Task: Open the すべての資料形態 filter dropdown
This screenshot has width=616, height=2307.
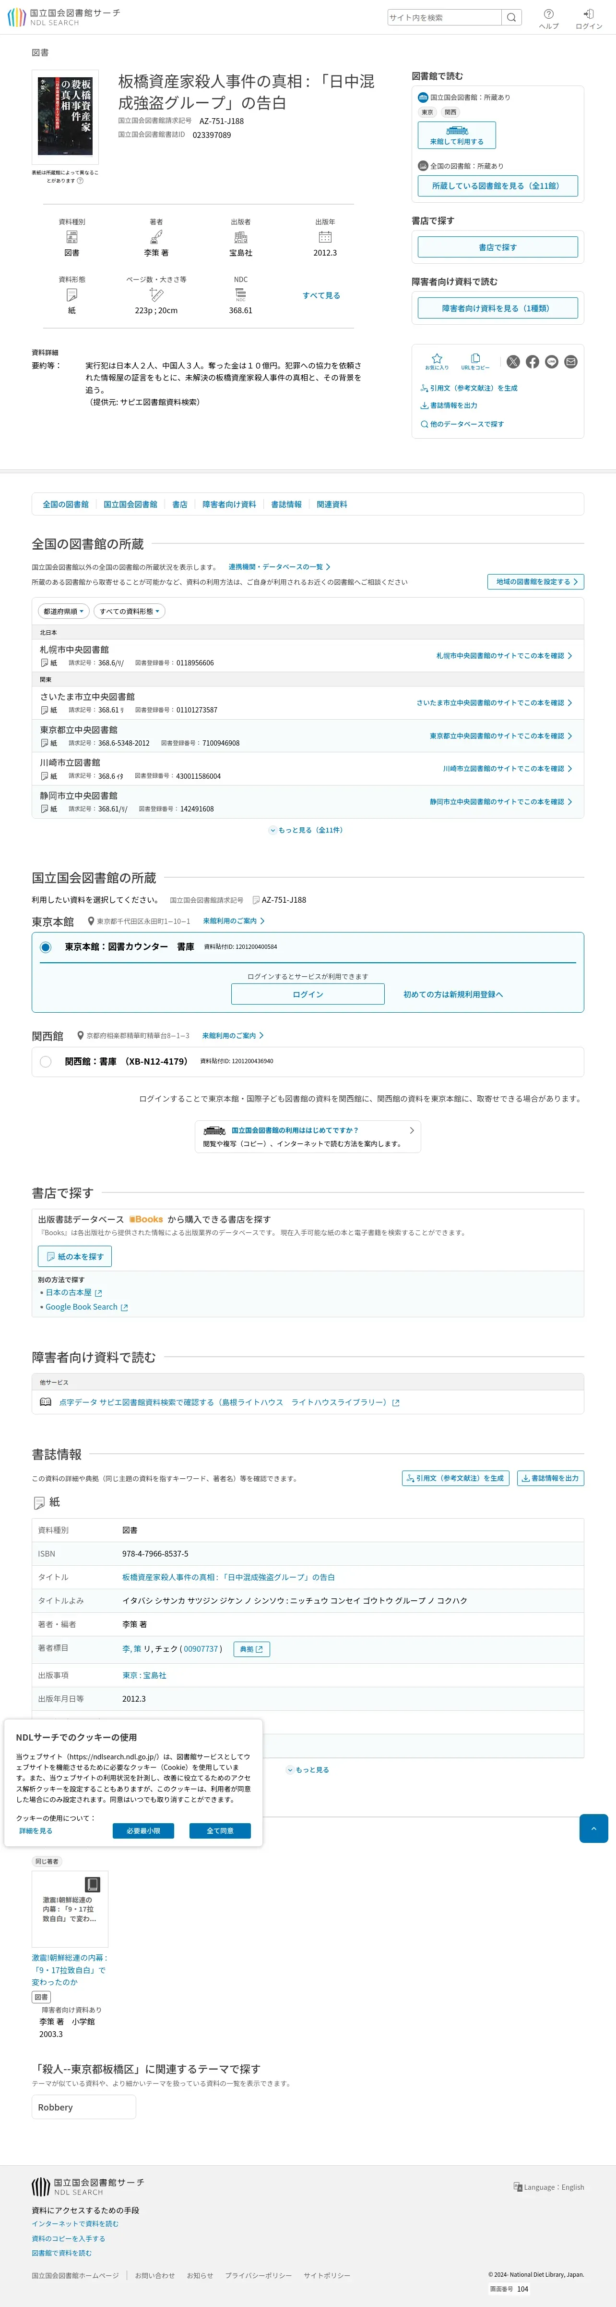Action: click(130, 612)
